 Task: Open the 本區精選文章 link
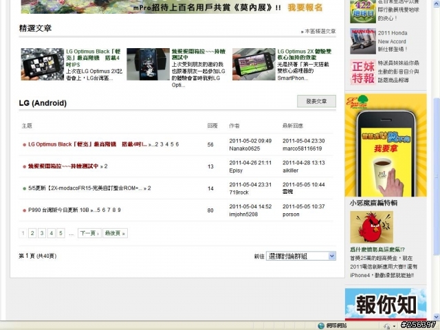(320, 32)
